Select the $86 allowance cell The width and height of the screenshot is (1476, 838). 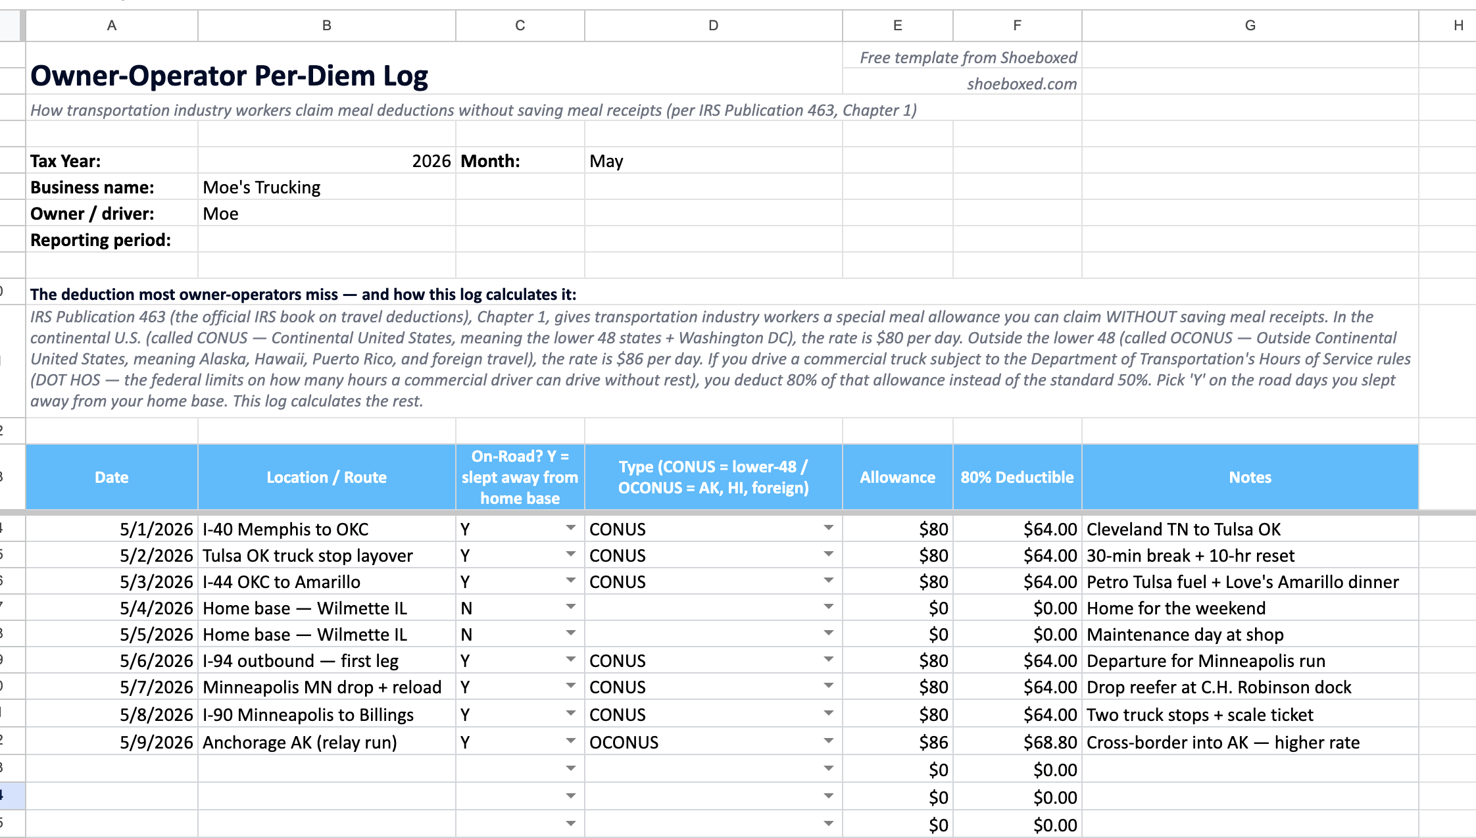[x=897, y=742]
